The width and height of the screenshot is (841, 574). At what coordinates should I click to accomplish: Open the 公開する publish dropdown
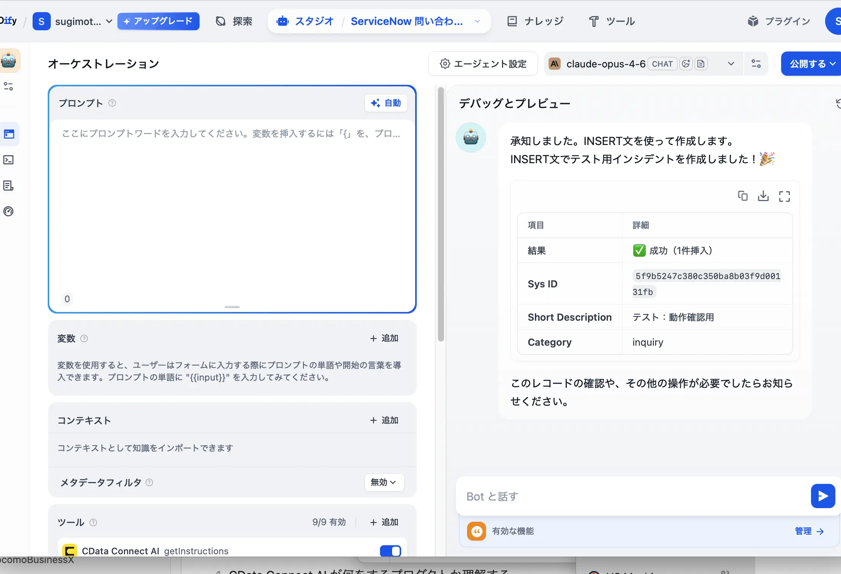point(810,64)
